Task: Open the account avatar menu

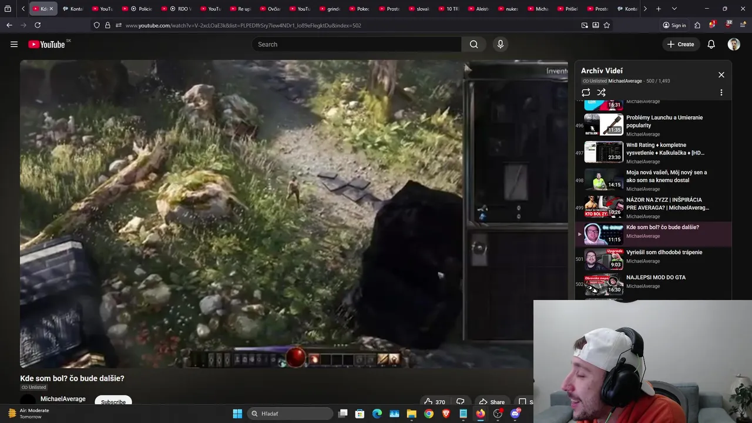Action: [734, 44]
